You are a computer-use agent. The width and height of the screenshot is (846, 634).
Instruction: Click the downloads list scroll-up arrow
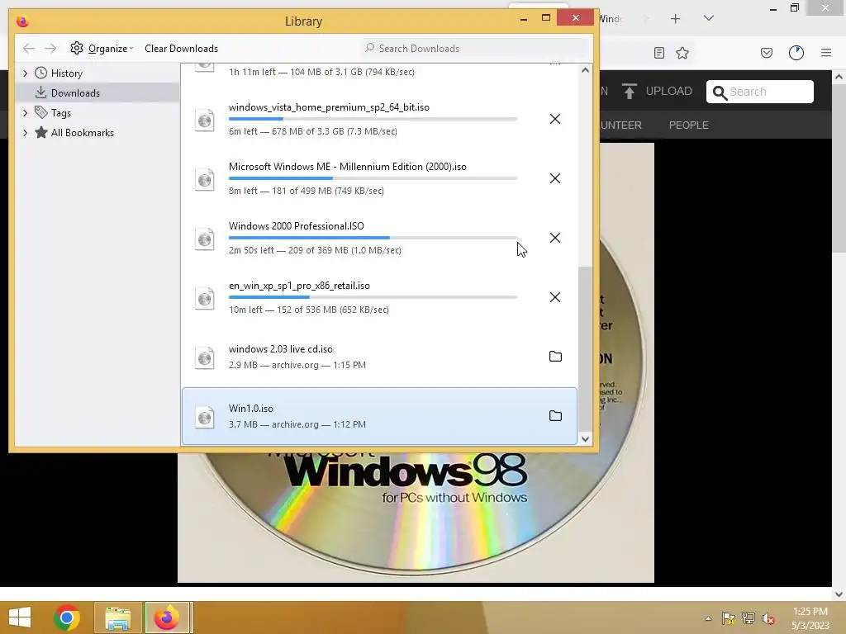pos(586,70)
